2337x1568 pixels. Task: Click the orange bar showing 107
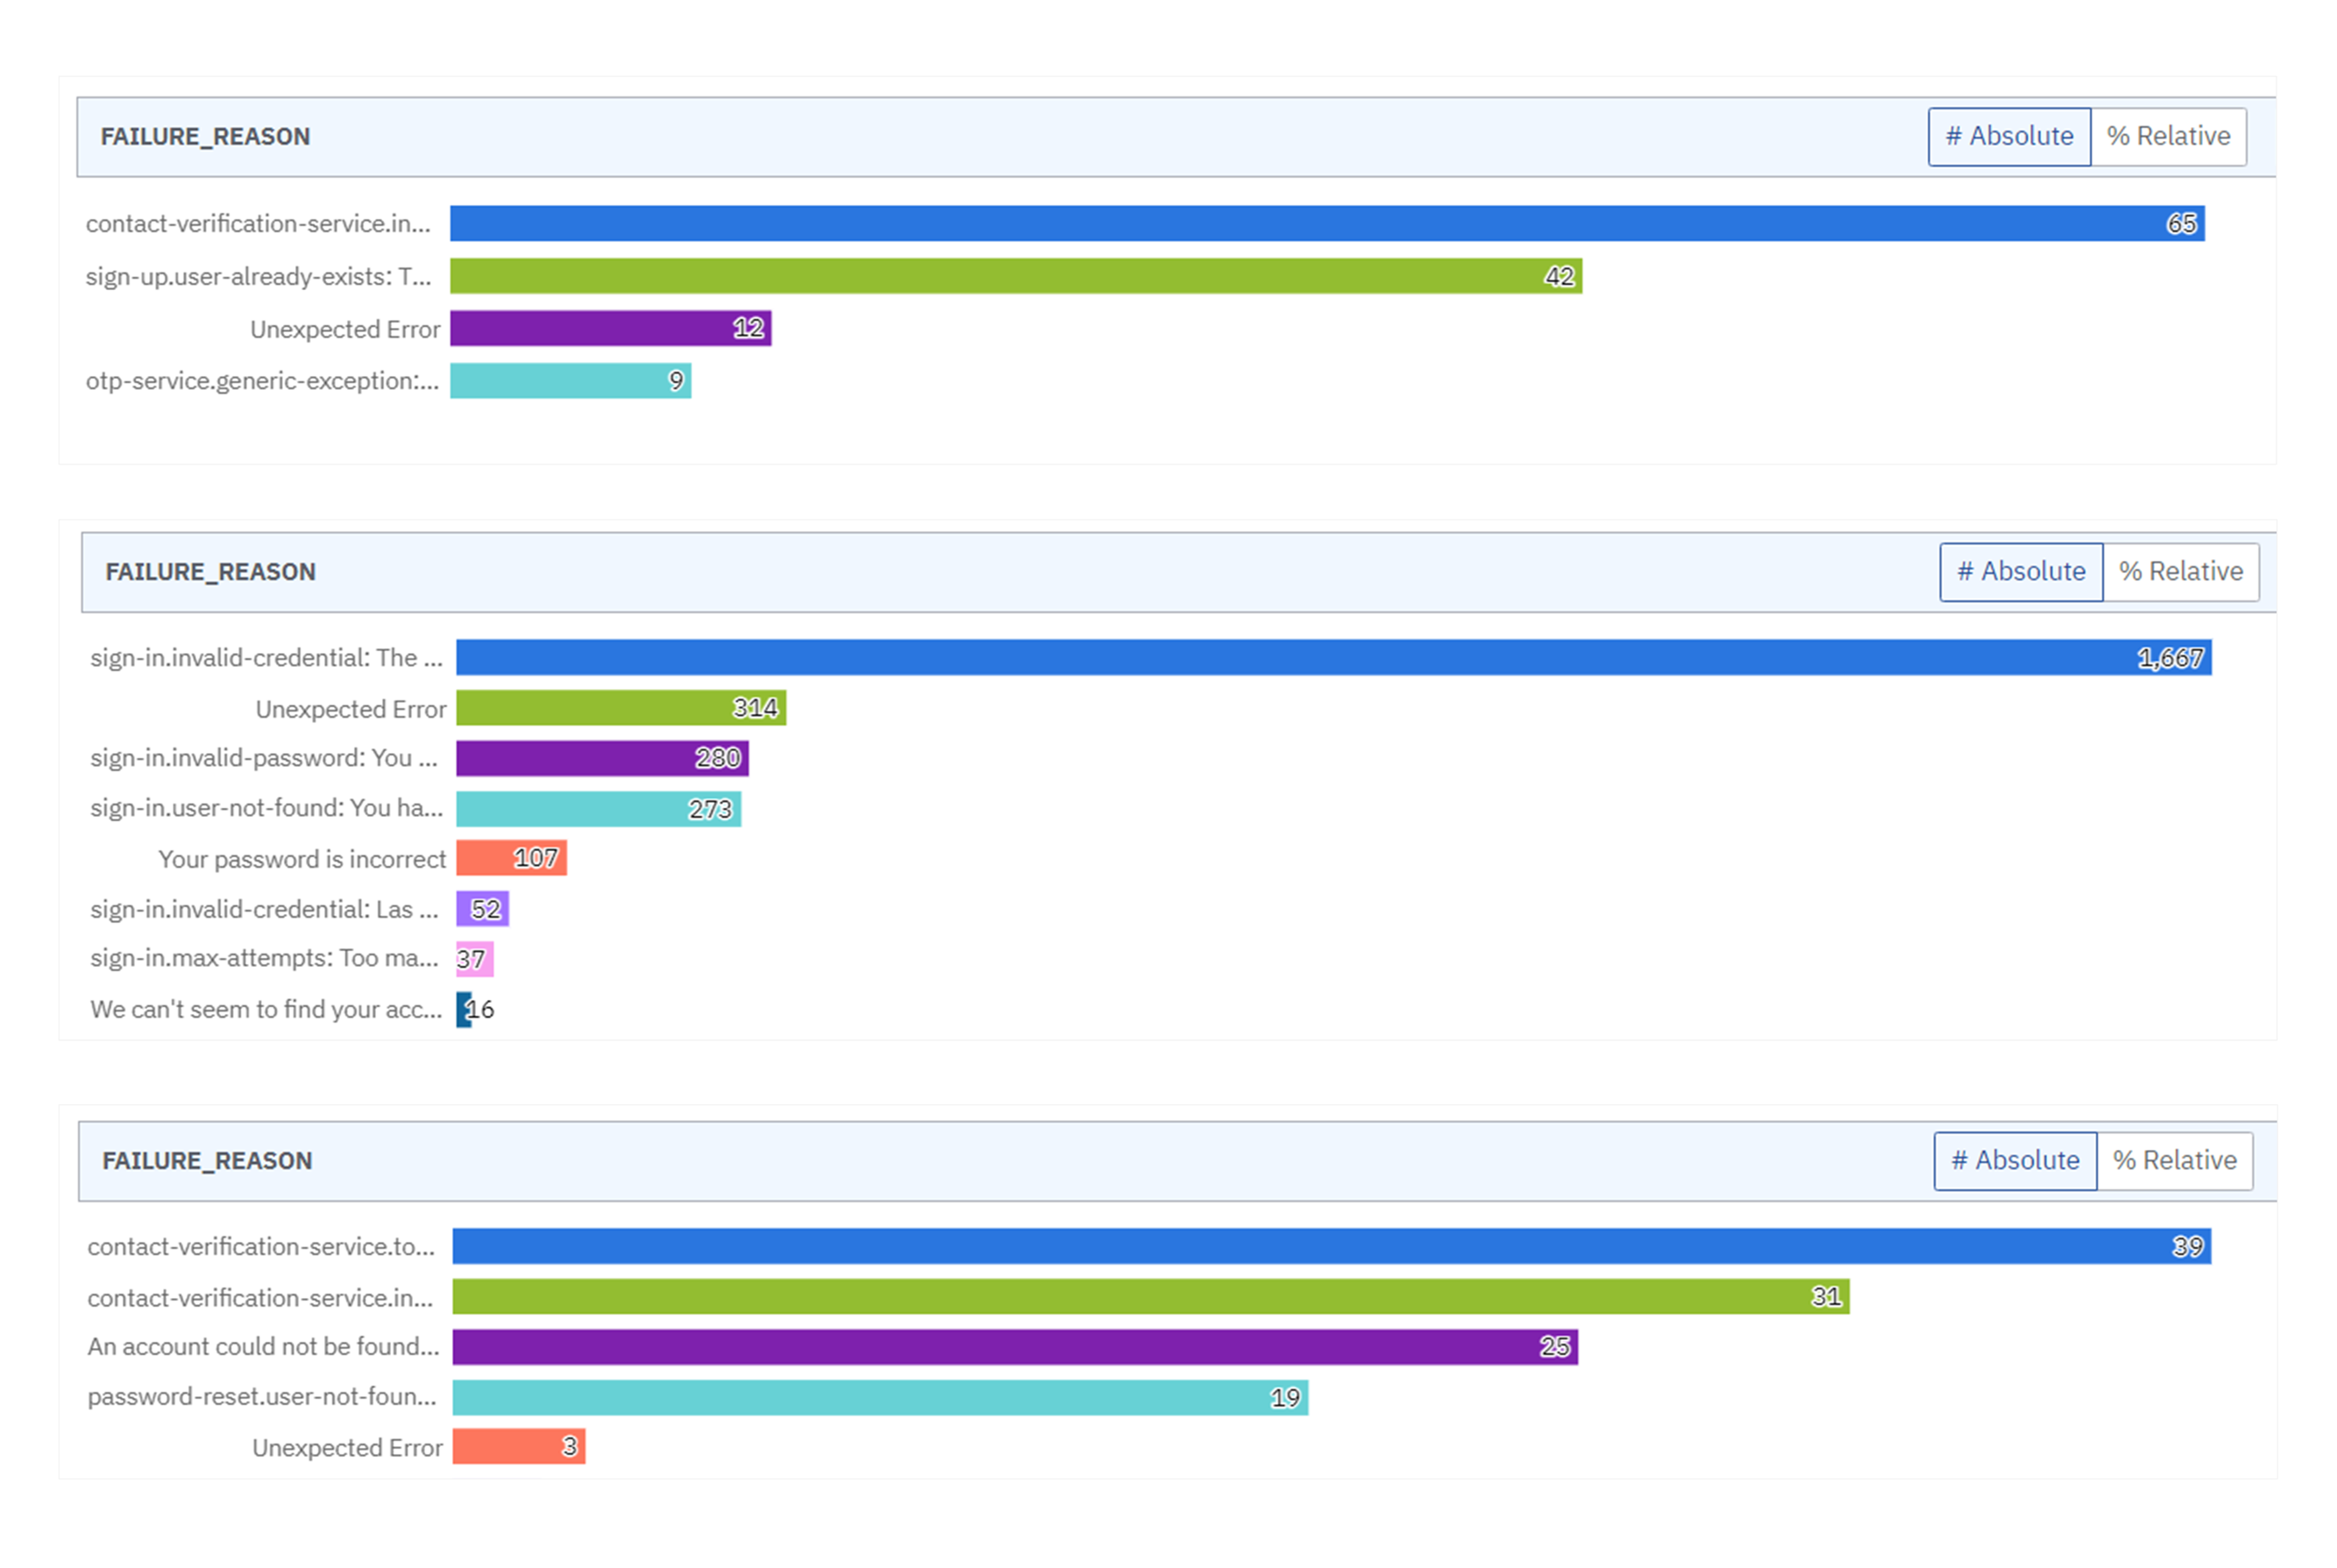[511, 858]
